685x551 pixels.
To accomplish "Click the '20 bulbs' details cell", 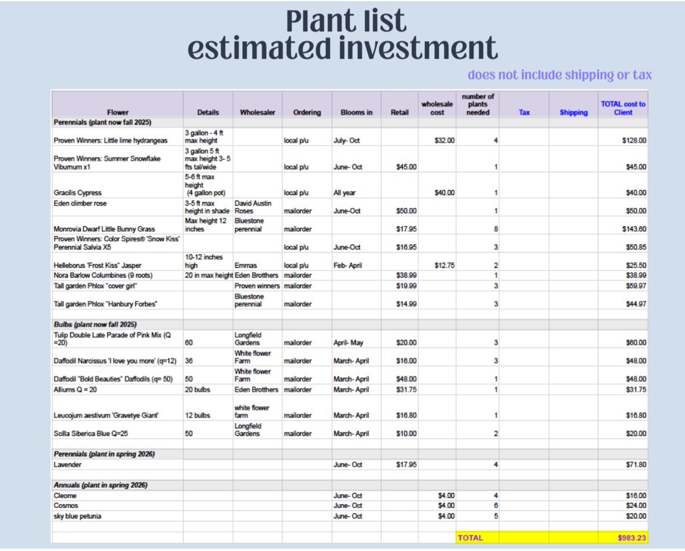I will [x=208, y=390].
